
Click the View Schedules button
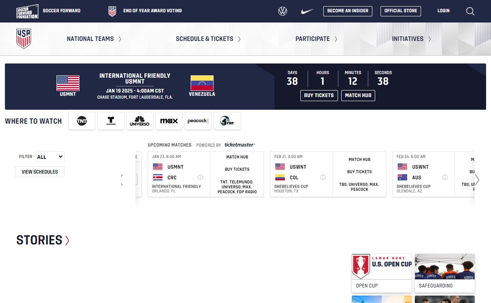pyautogui.click(x=40, y=172)
